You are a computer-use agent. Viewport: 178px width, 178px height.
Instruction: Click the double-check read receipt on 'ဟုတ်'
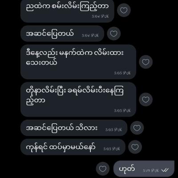coord(165,170)
